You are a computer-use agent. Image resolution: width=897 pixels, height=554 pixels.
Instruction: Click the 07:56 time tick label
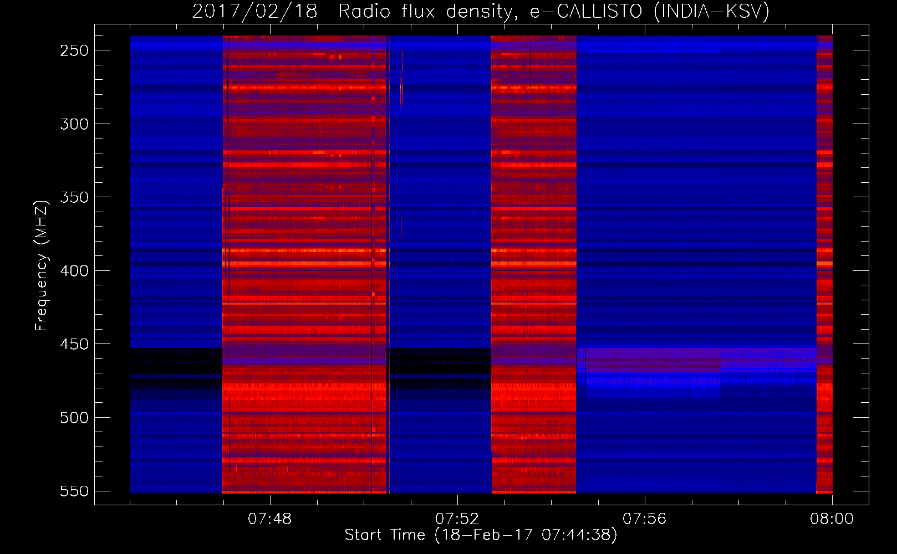pyautogui.click(x=644, y=519)
